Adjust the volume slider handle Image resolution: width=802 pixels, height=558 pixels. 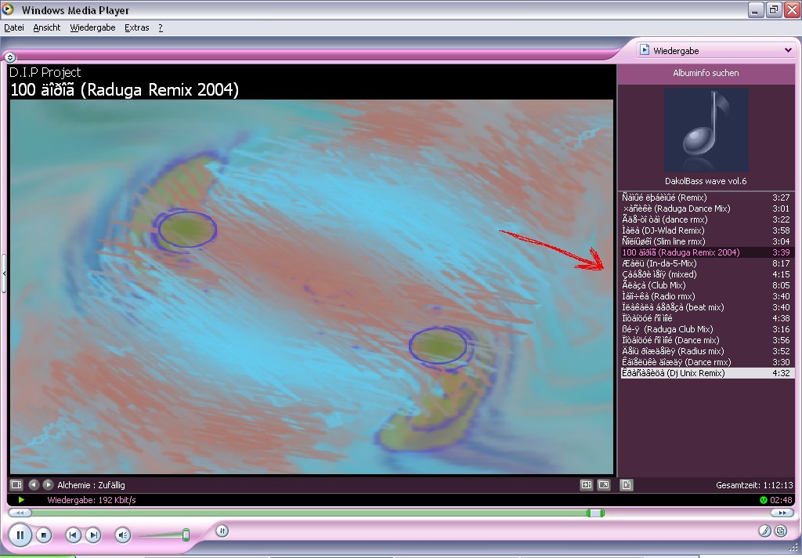[186, 535]
